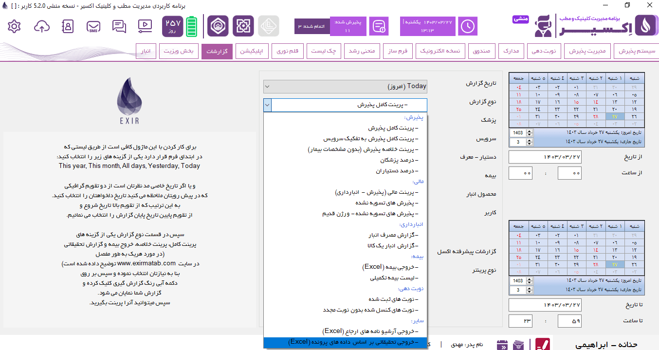Click the cloud upload backup icon
Viewport: 659px width, 350px height.
[x=42, y=26]
